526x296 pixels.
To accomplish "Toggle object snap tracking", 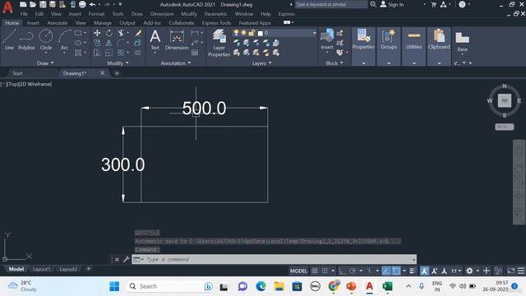I will [386, 271].
